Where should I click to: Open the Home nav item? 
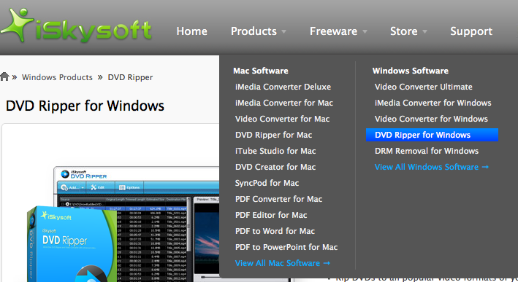coord(191,31)
